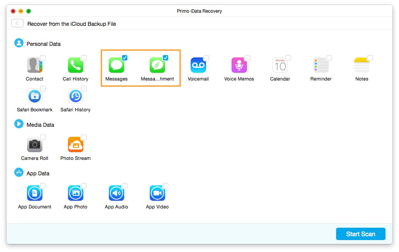Screen dimensions: 399x252
Task: Click the App Video camera icon
Action: (x=157, y=193)
